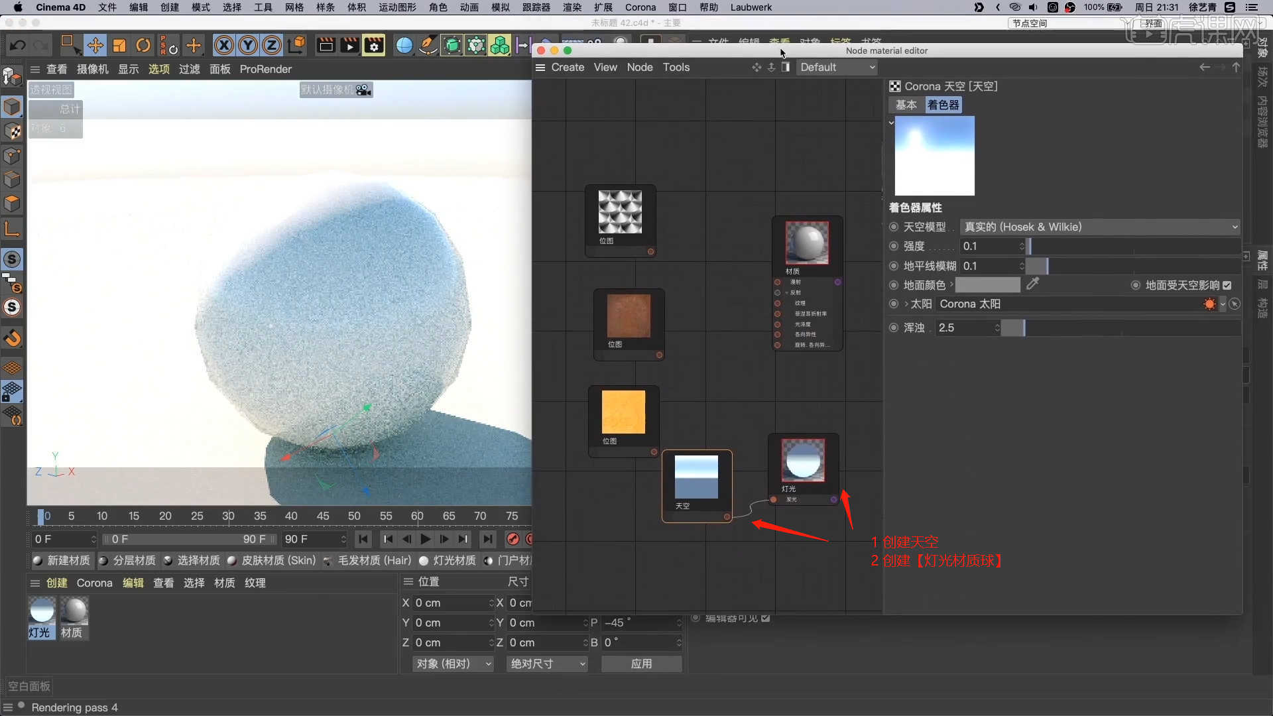Open the Tools menu in node editor
The image size is (1273, 716).
(x=676, y=67)
